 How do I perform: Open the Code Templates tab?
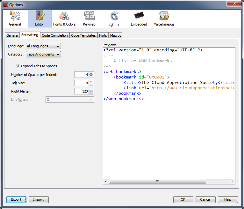83,35
